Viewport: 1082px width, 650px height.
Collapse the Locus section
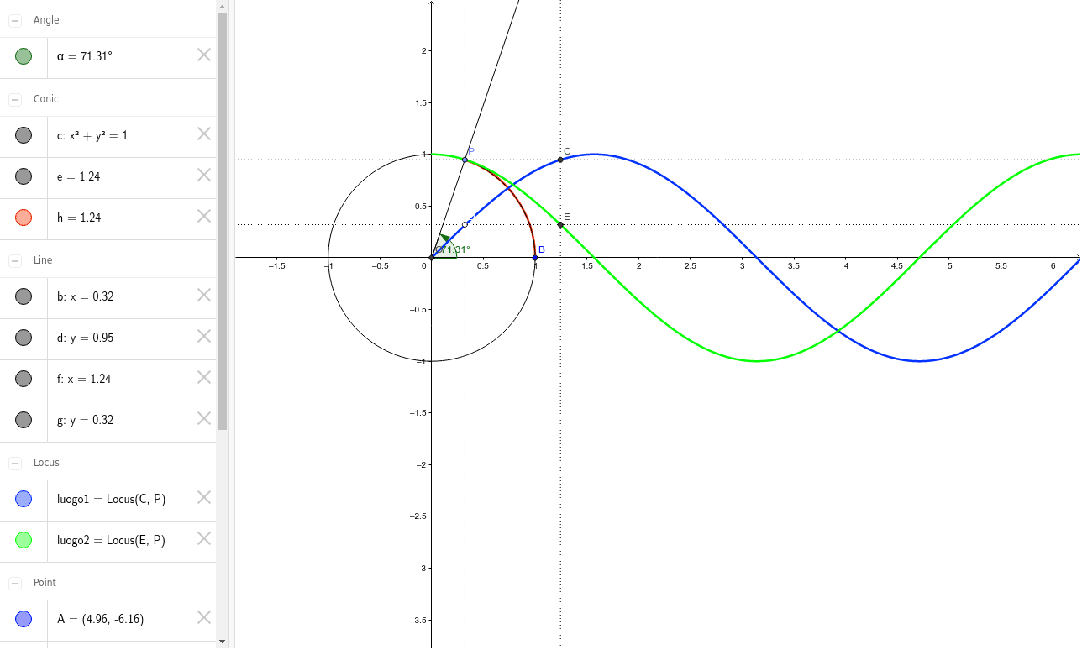tap(14, 462)
